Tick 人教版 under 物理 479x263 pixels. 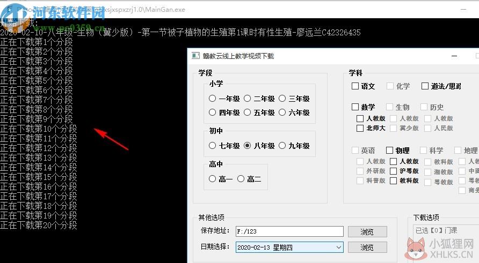coord(394,162)
